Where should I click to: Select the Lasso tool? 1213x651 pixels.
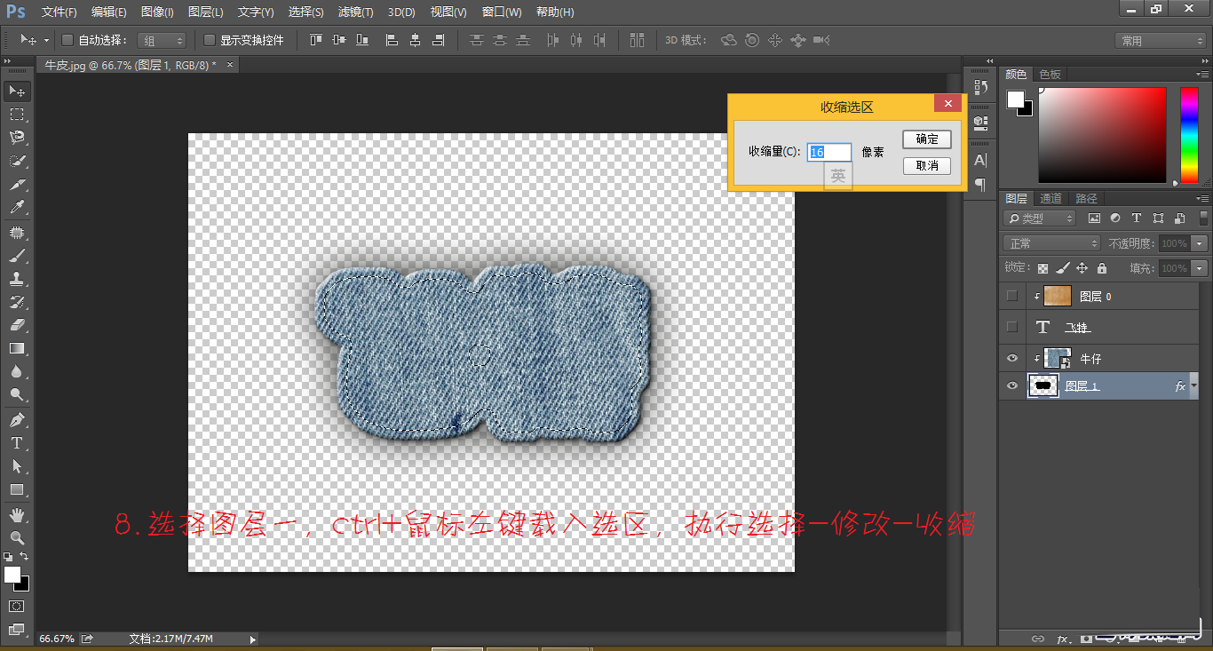tap(16, 137)
